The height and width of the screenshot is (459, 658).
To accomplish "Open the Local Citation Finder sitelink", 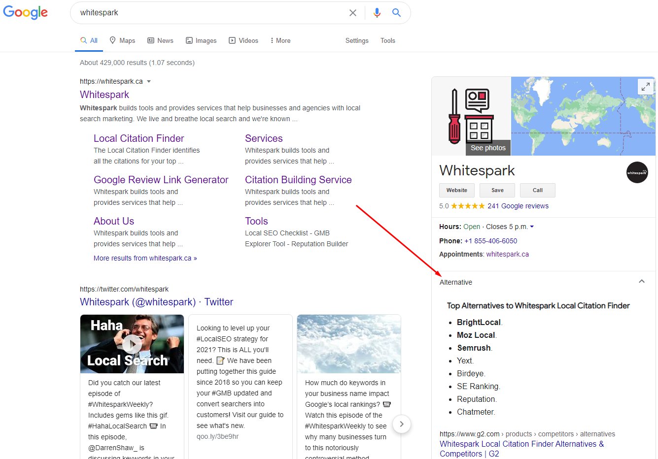I will point(139,138).
